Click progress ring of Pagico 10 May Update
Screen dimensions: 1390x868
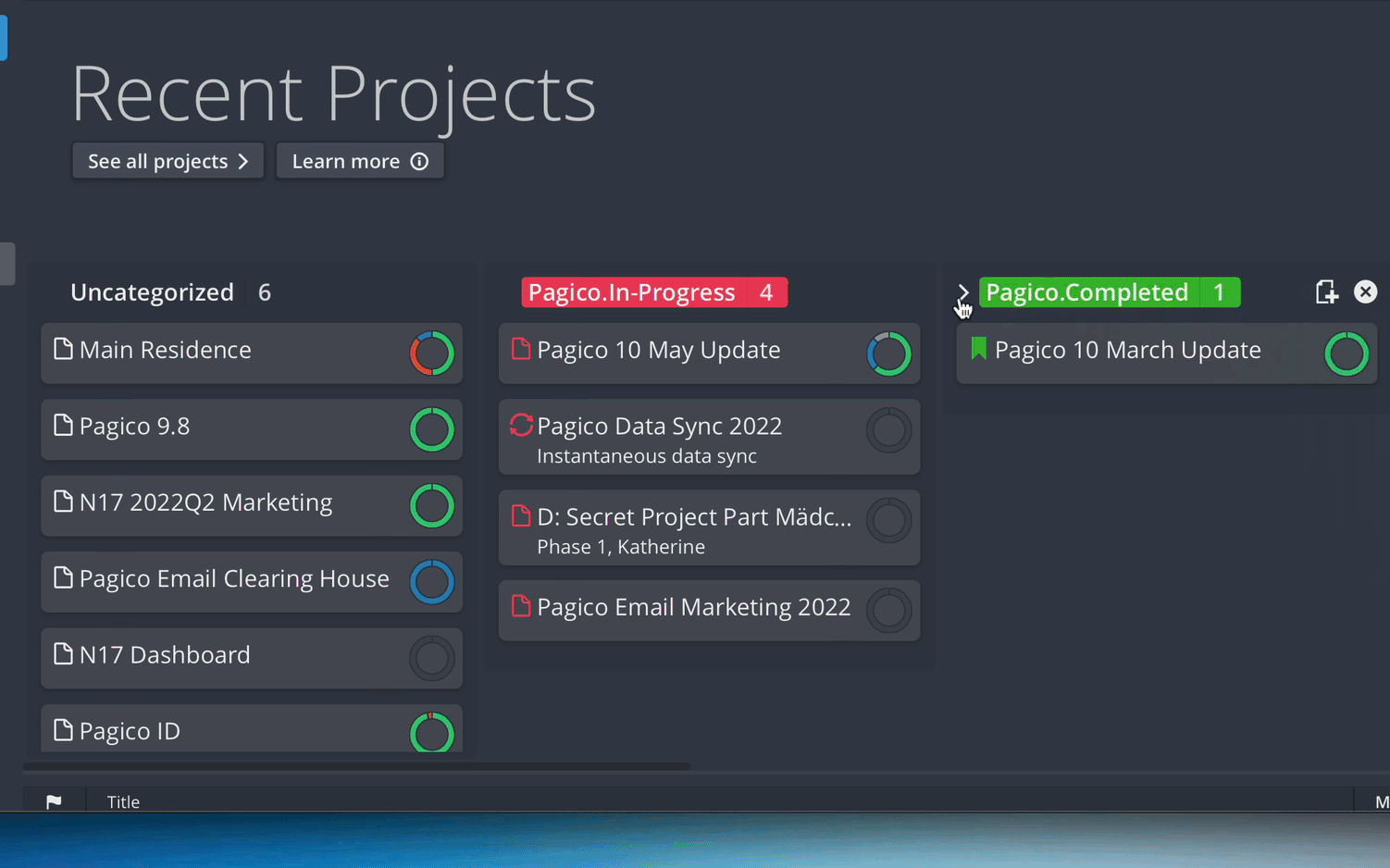889,353
